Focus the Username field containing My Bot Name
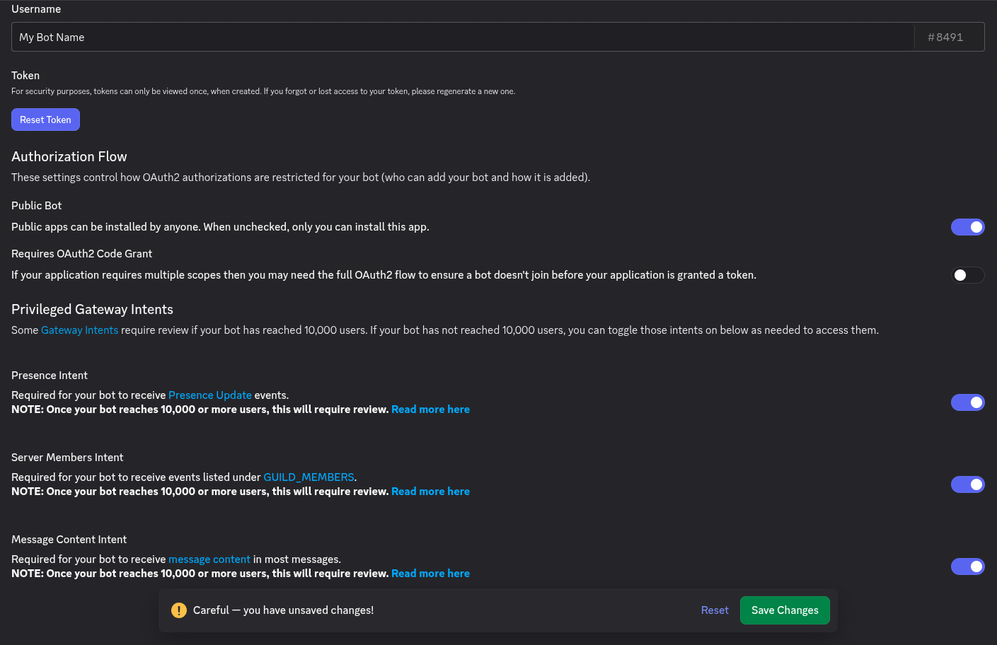997x645 pixels. click(x=463, y=37)
